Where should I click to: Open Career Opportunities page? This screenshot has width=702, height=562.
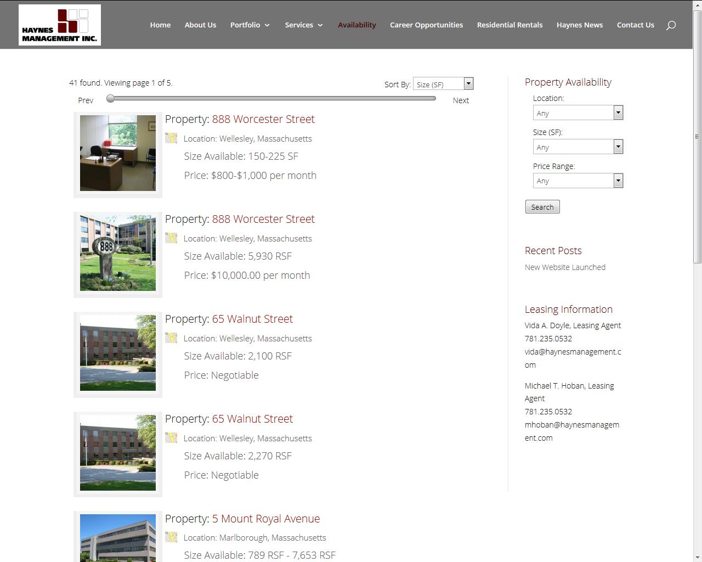coord(426,25)
